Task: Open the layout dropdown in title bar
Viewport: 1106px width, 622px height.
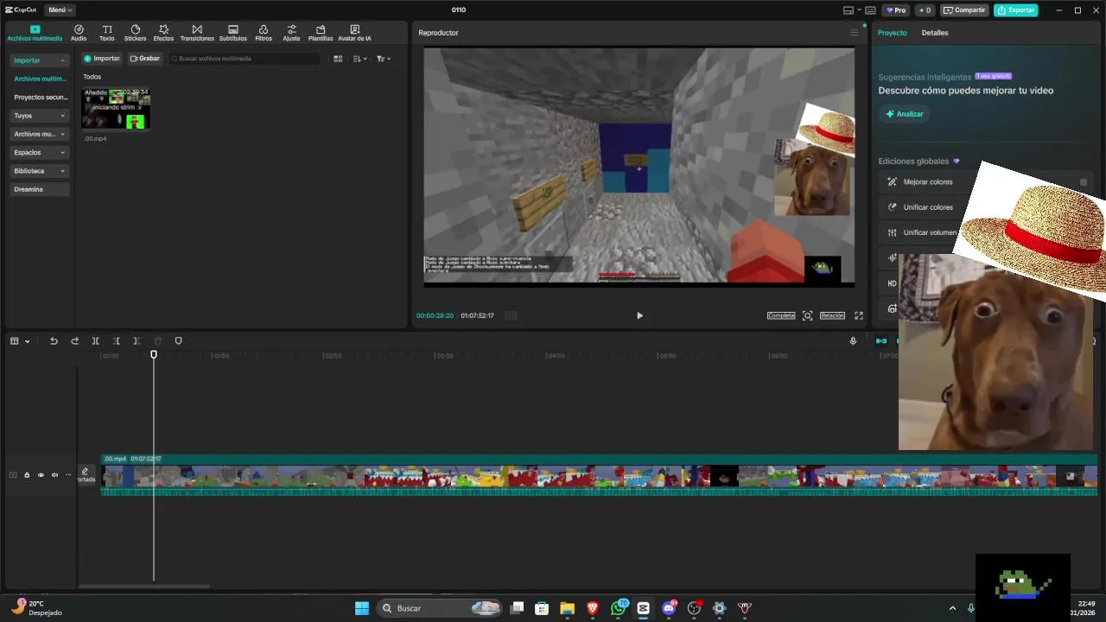Action: [851, 10]
